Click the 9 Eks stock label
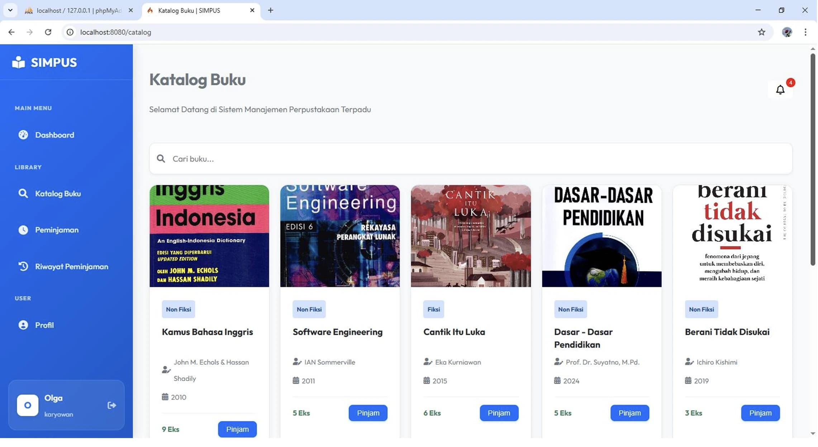 (170, 429)
